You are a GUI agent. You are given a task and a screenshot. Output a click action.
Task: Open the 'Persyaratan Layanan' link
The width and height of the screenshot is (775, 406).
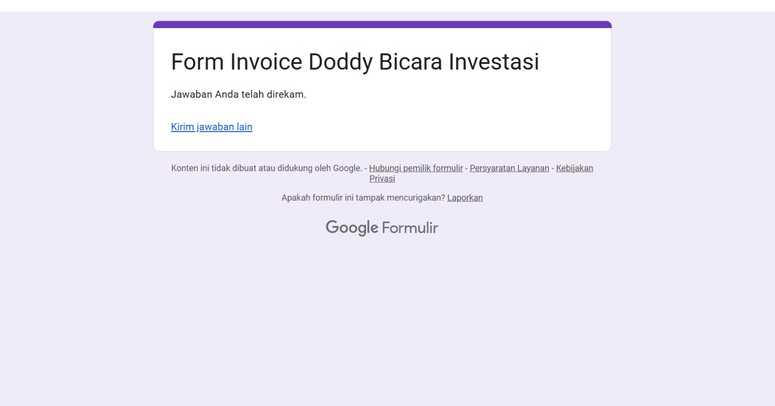click(509, 168)
